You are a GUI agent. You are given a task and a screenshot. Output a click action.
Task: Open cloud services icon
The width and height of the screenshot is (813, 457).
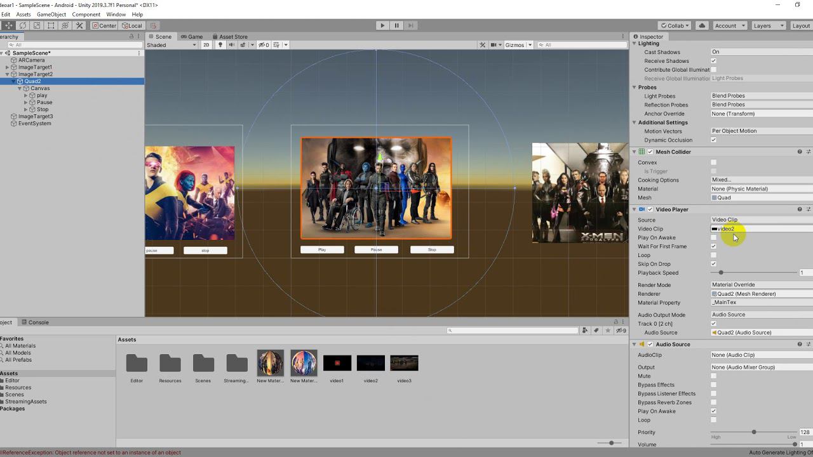[702, 25]
